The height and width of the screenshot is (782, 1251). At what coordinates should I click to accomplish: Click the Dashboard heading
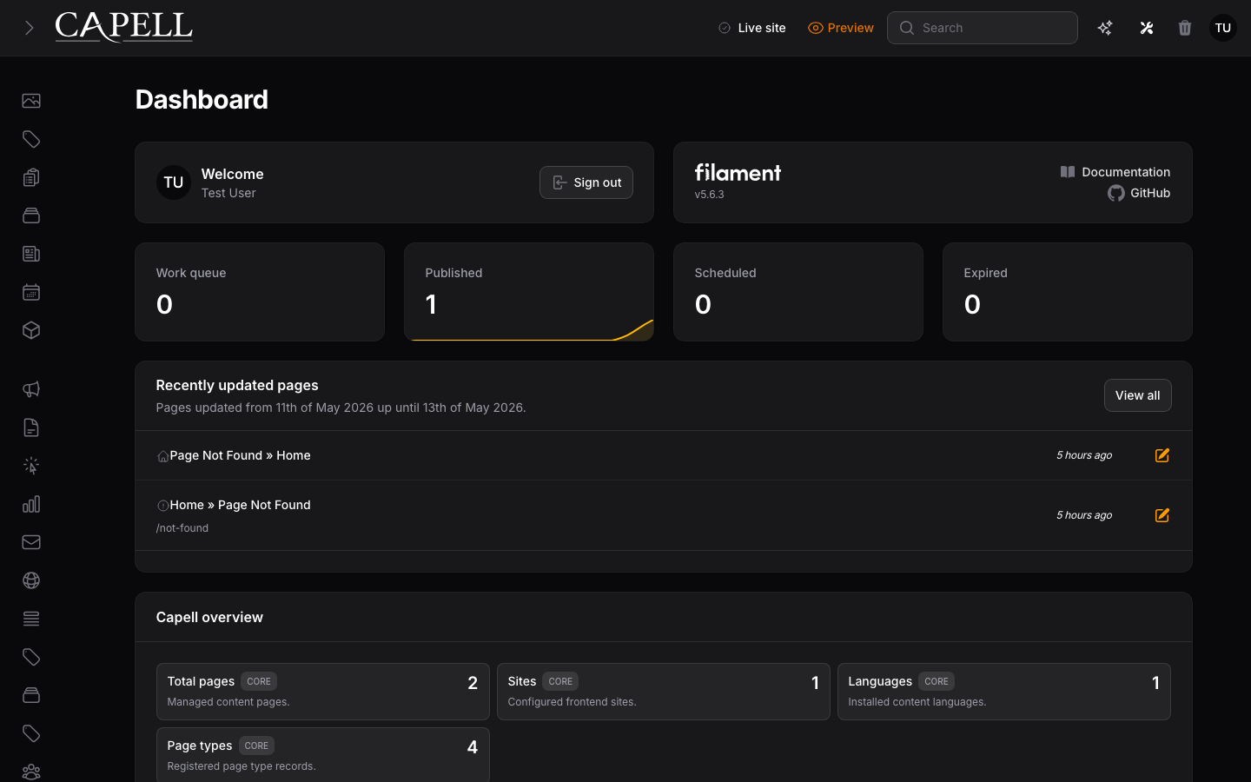pyautogui.click(x=202, y=100)
